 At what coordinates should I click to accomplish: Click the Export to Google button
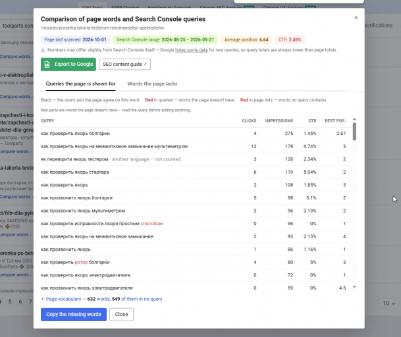[68, 65]
